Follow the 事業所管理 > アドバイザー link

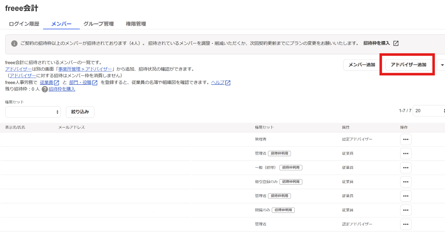85,69
